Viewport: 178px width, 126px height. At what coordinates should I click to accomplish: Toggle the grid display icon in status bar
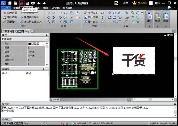67,123
